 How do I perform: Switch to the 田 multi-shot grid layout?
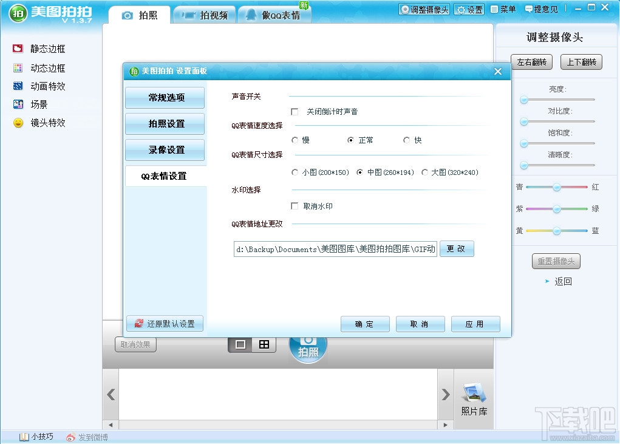tap(264, 343)
